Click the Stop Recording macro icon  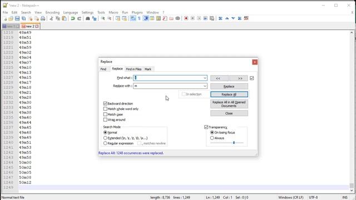point(192,18)
